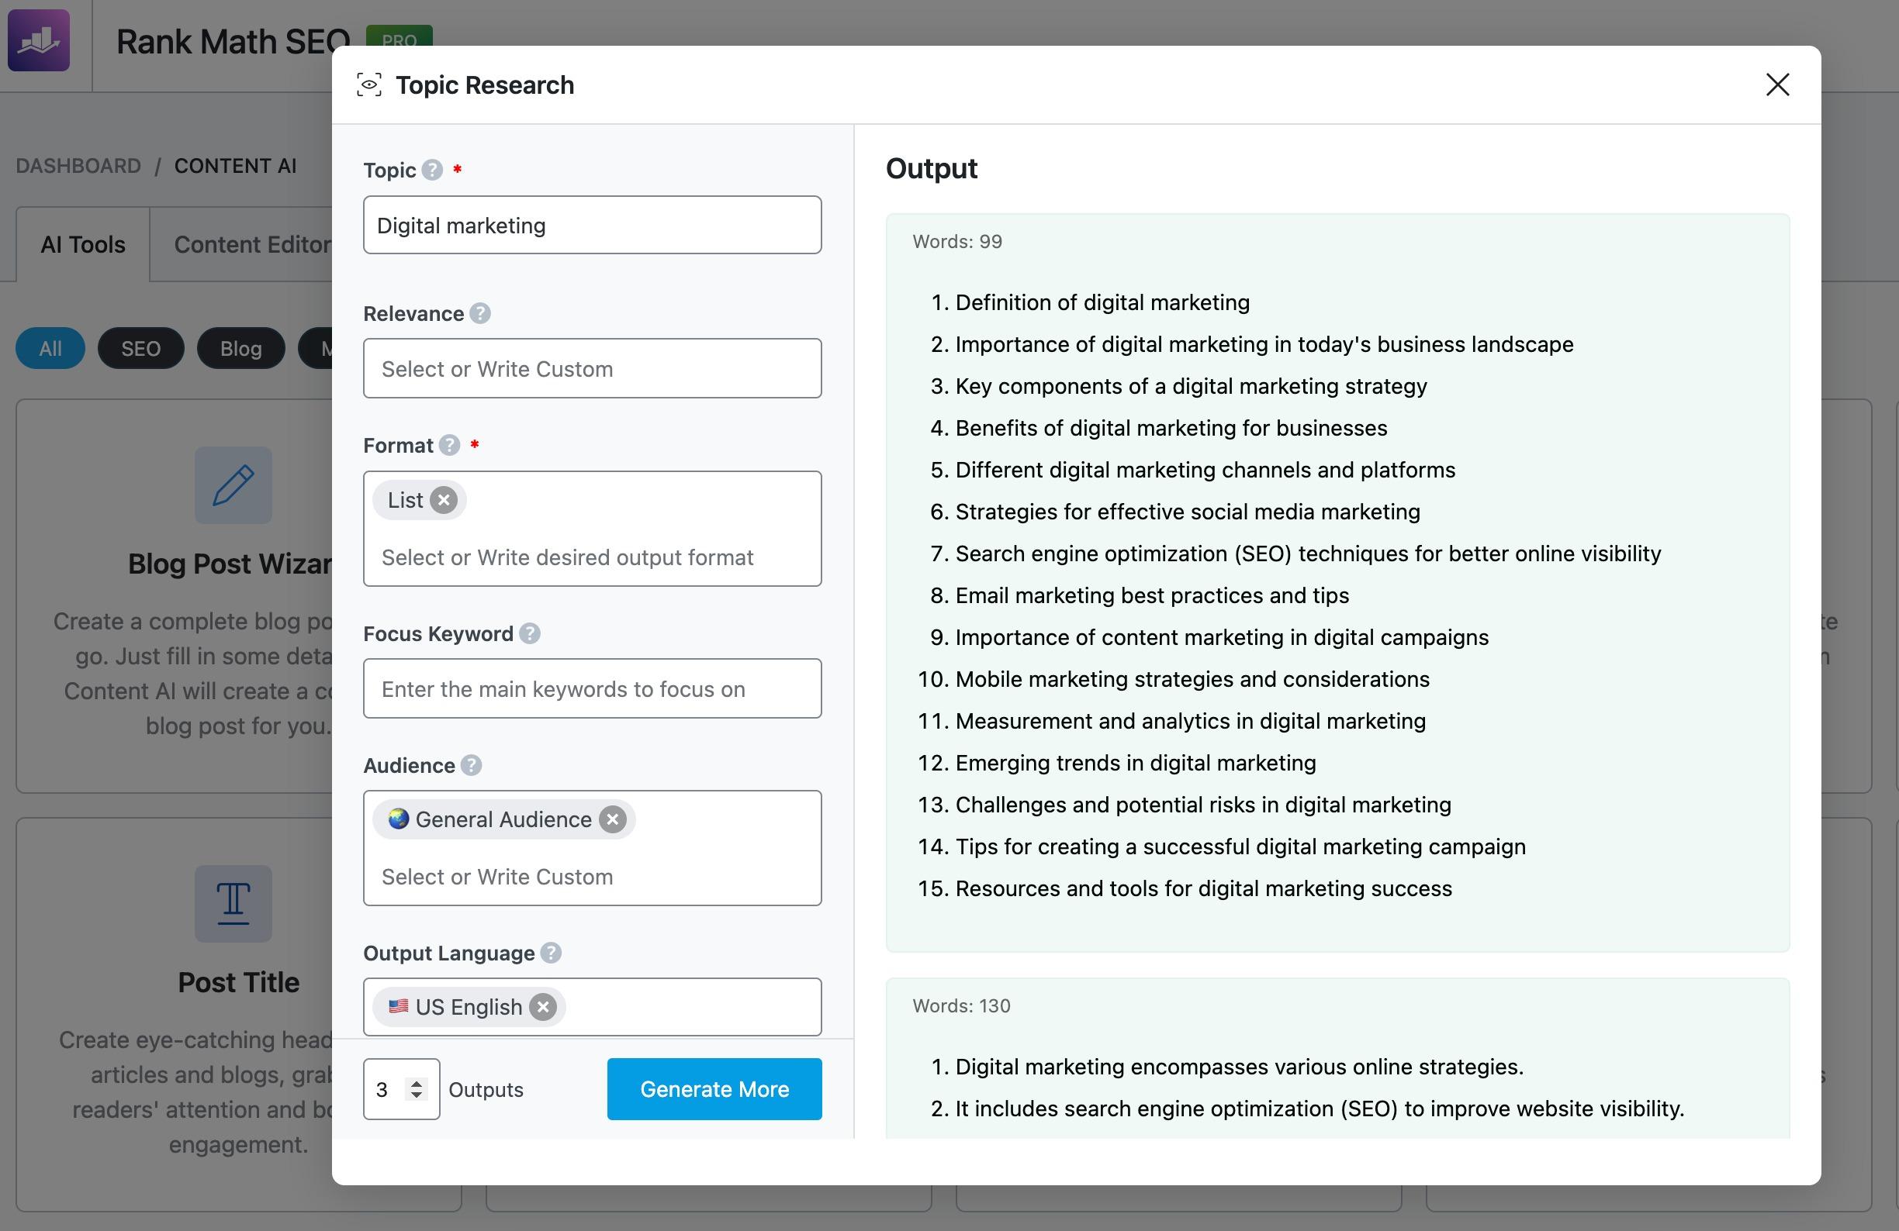1899x1231 pixels.
Task: Click 'Resources and tools for digital marketing success'
Action: tap(1203, 888)
